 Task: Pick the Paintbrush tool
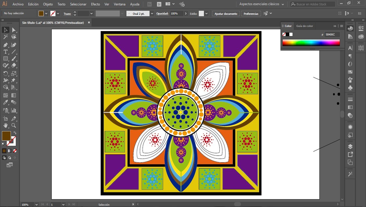(14, 58)
